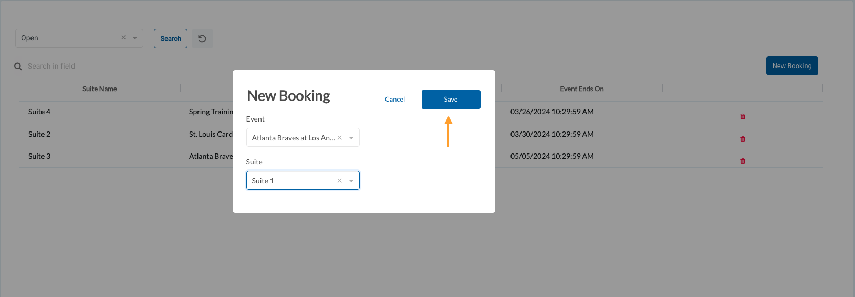Screen dimensions: 855x297
Task: Click the Spring Training event cell
Action: (211, 112)
